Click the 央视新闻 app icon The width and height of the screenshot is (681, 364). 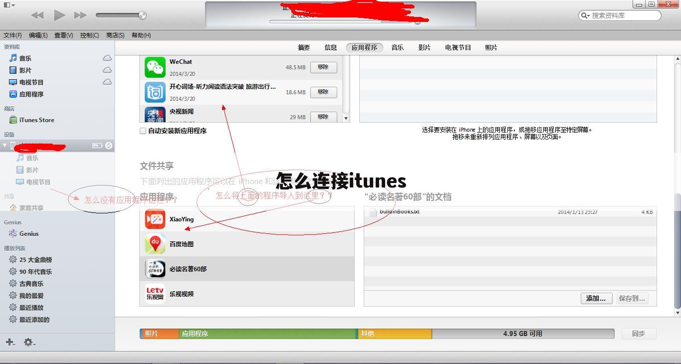point(155,115)
